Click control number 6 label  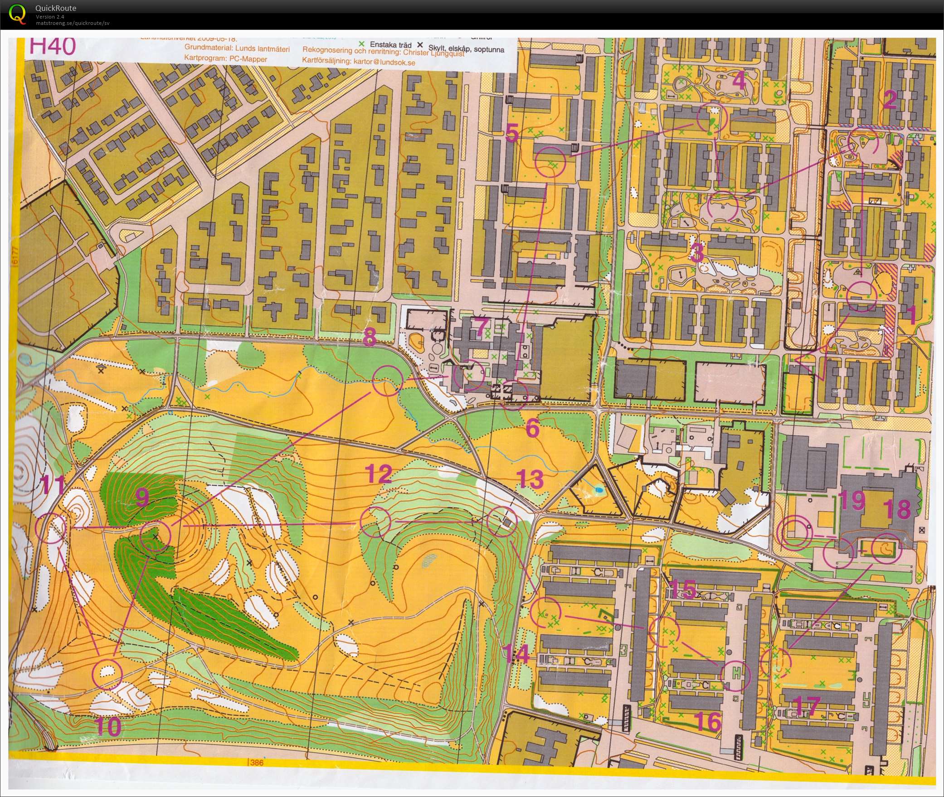tap(532, 428)
